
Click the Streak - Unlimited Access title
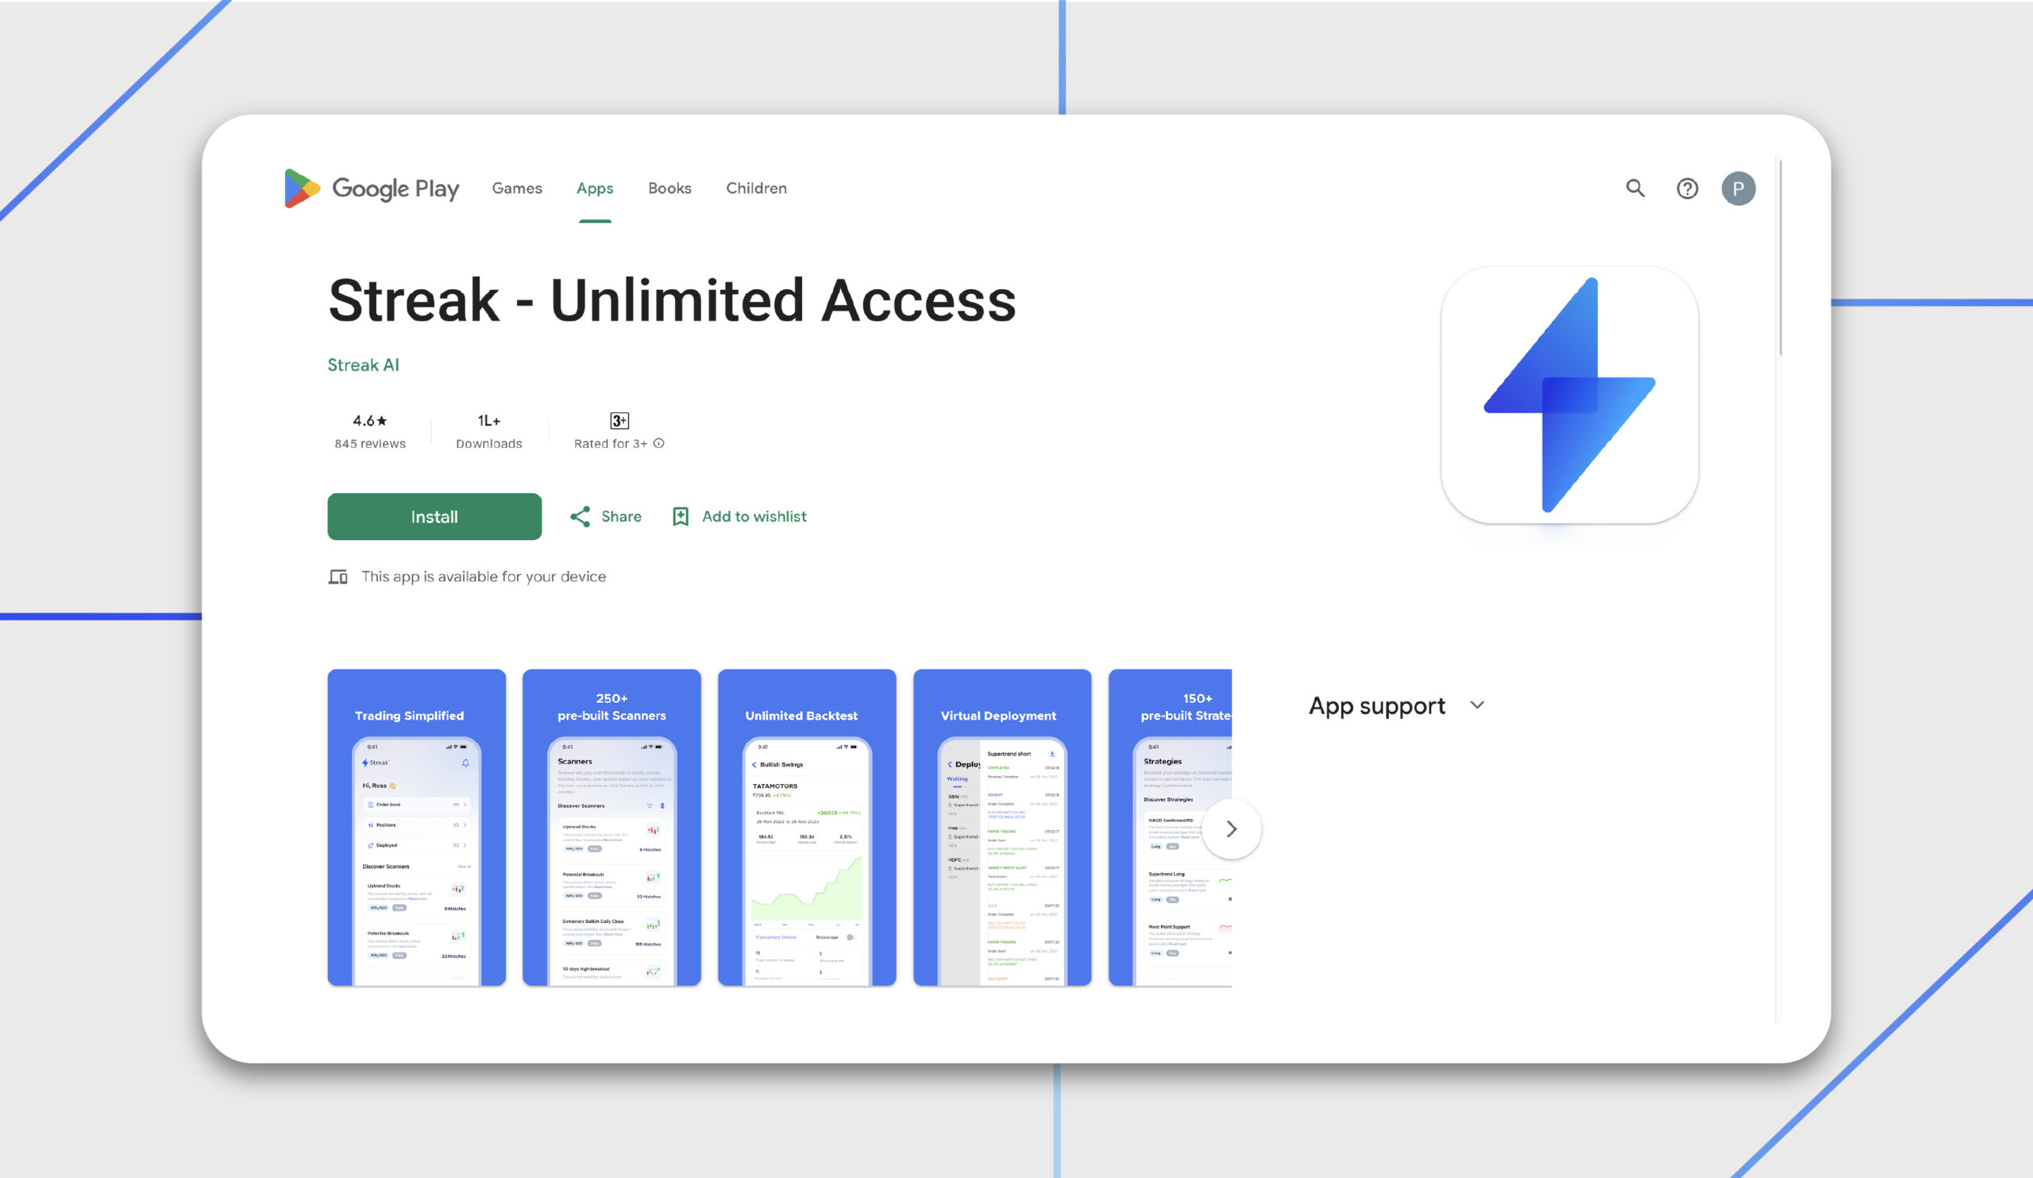pos(672,300)
